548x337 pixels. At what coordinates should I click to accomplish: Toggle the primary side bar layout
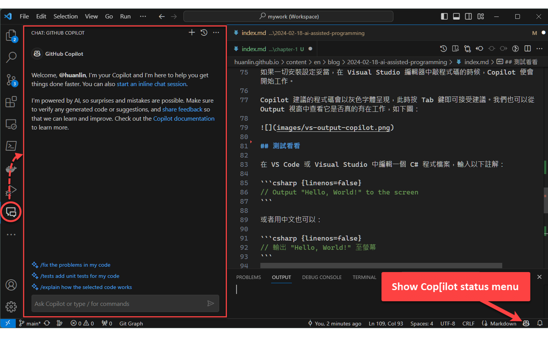pos(444,16)
